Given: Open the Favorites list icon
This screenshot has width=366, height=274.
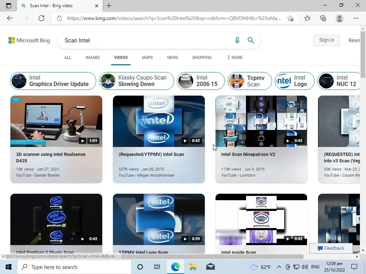Looking at the screenshot, I should point(307,18).
